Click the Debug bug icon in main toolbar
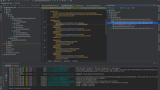This screenshot has width=160, height=90. [55, 1]
